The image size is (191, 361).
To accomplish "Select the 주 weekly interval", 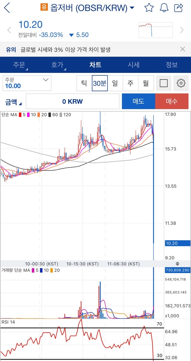I will pos(130,83).
